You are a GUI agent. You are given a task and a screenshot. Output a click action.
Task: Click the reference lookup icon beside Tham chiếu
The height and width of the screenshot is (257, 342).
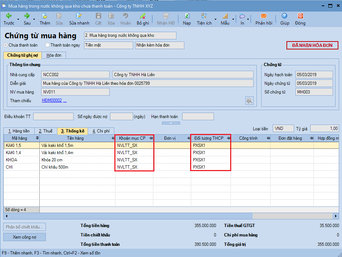click(x=249, y=101)
